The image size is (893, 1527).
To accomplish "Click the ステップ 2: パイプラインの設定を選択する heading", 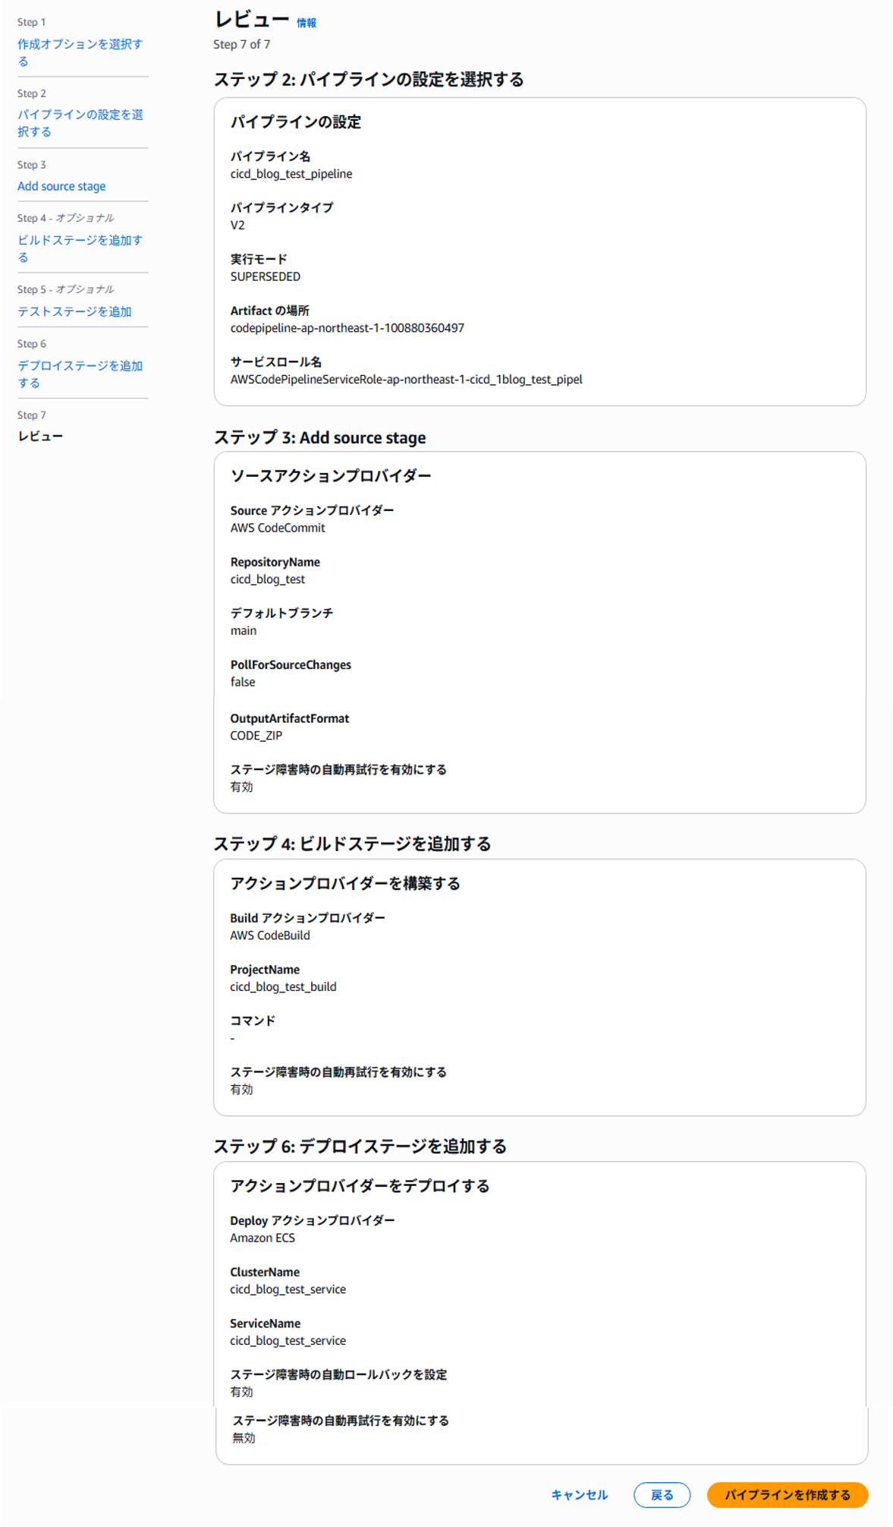I will 369,80.
